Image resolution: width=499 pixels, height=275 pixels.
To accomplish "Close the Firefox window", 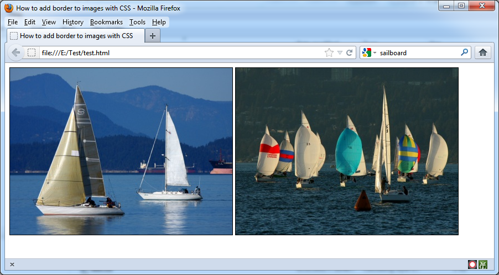I will pyautogui.click(x=482, y=6).
